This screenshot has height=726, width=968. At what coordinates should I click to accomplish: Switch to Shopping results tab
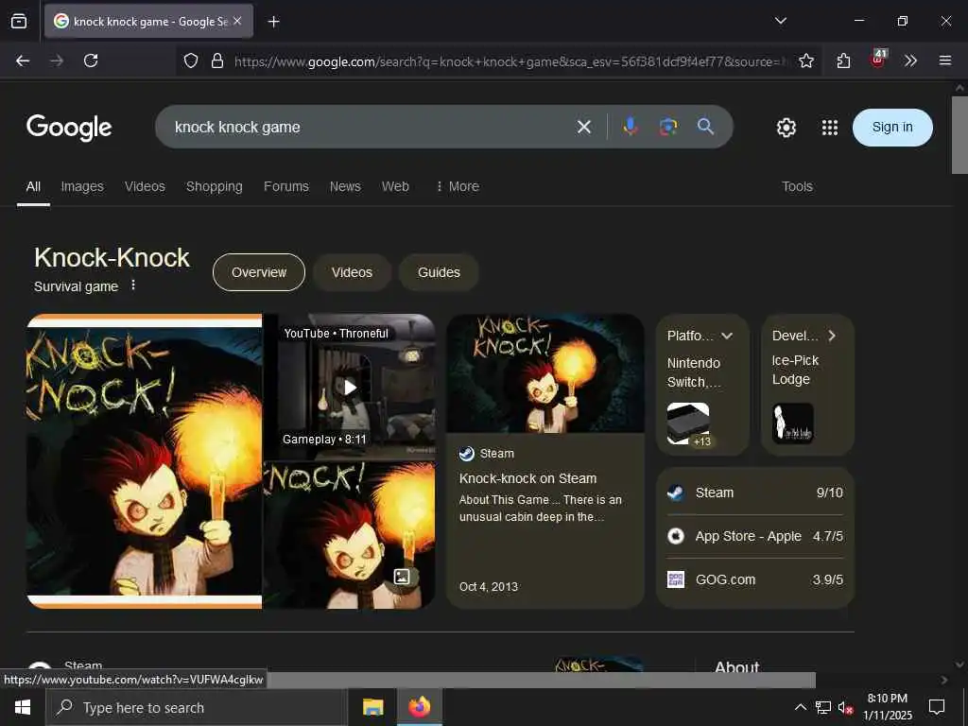tap(215, 186)
